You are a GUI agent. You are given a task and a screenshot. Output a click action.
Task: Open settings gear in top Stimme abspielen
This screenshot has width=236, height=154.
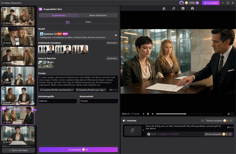[231, 121]
